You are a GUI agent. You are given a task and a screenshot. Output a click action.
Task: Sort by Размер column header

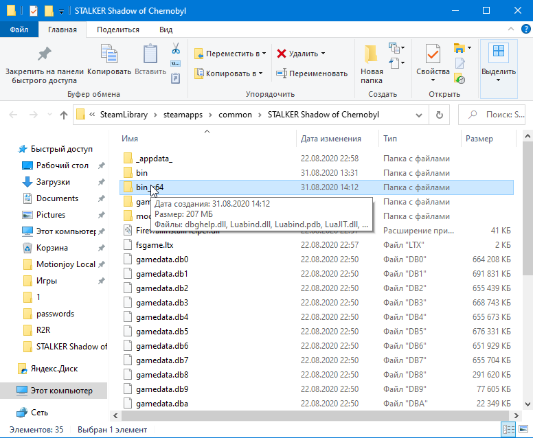pos(479,139)
